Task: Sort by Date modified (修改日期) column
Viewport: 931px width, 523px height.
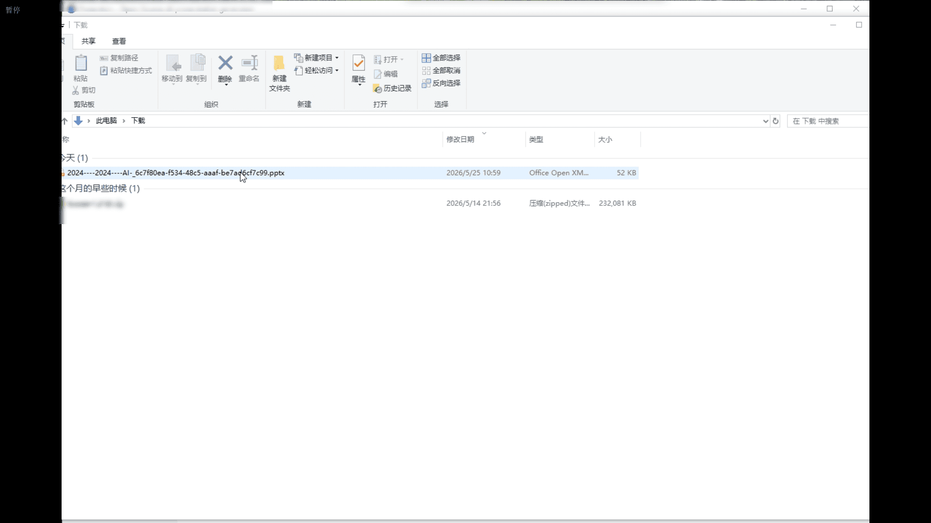Action: point(460,139)
